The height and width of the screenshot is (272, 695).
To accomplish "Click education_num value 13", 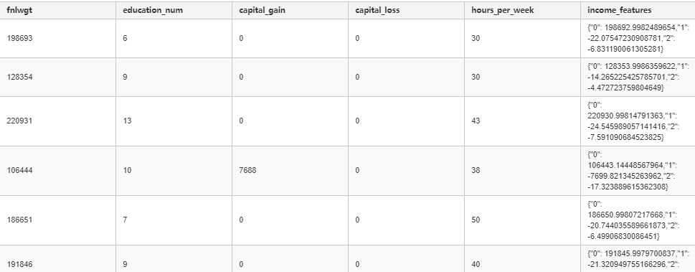I will coord(127,121).
